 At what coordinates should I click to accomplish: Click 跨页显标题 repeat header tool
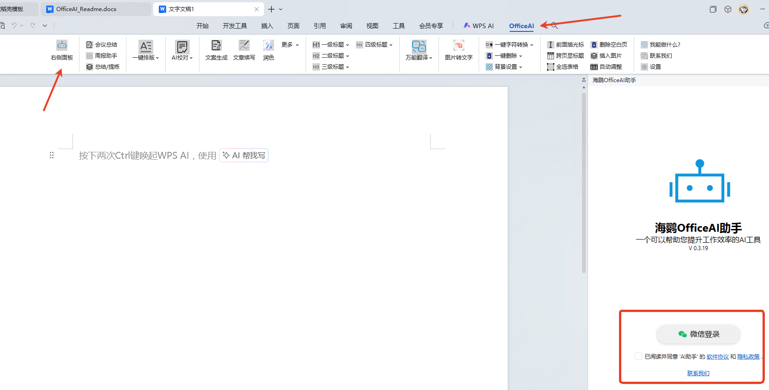point(565,56)
